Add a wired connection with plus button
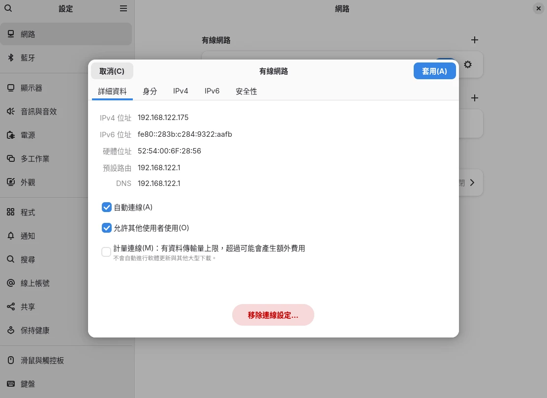 point(474,40)
